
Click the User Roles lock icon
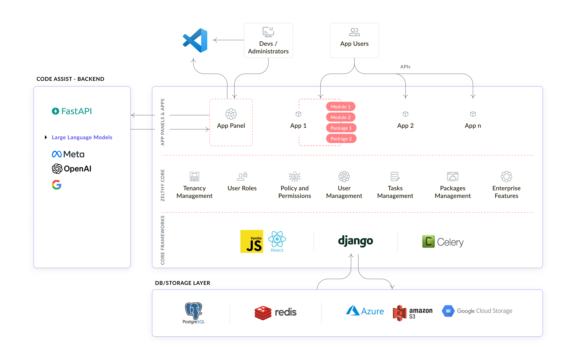(242, 176)
